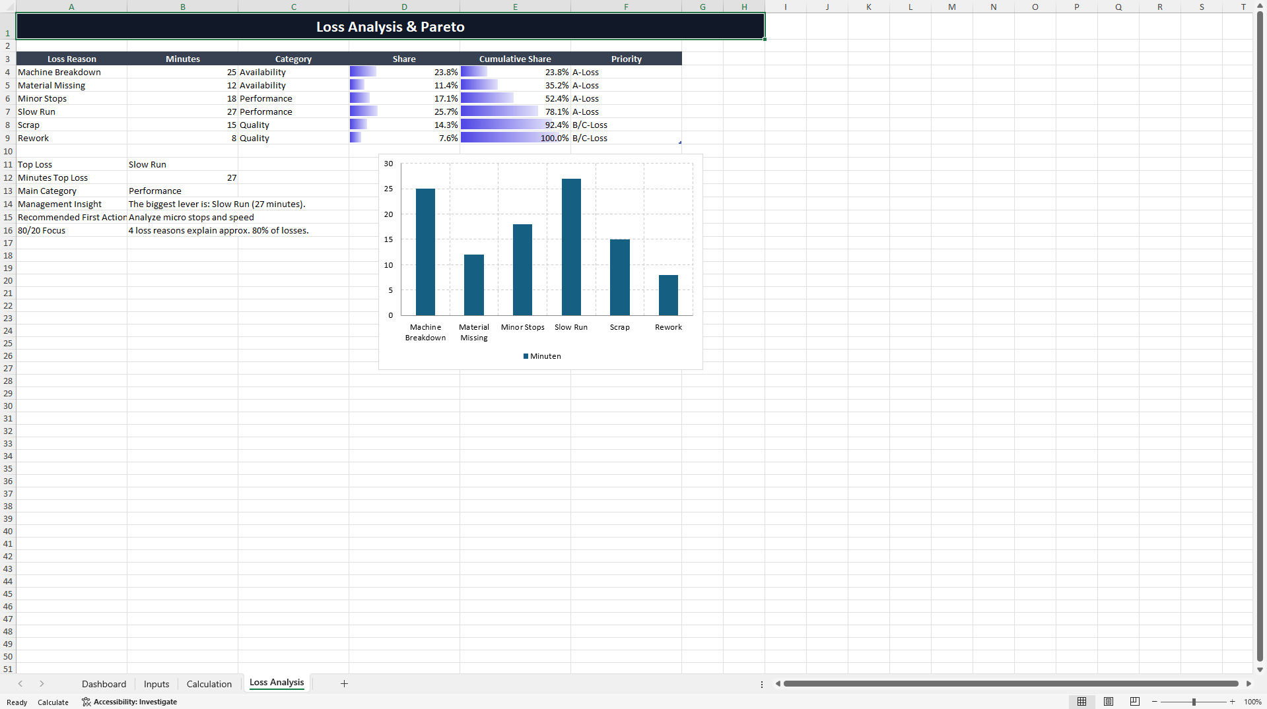Click the scroll right arrow
This screenshot has width=1267, height=709.
click(x=1249, y=684)
